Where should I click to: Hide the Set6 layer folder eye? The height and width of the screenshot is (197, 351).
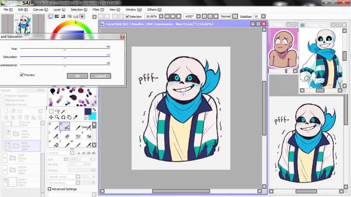(x=8, y=131)
